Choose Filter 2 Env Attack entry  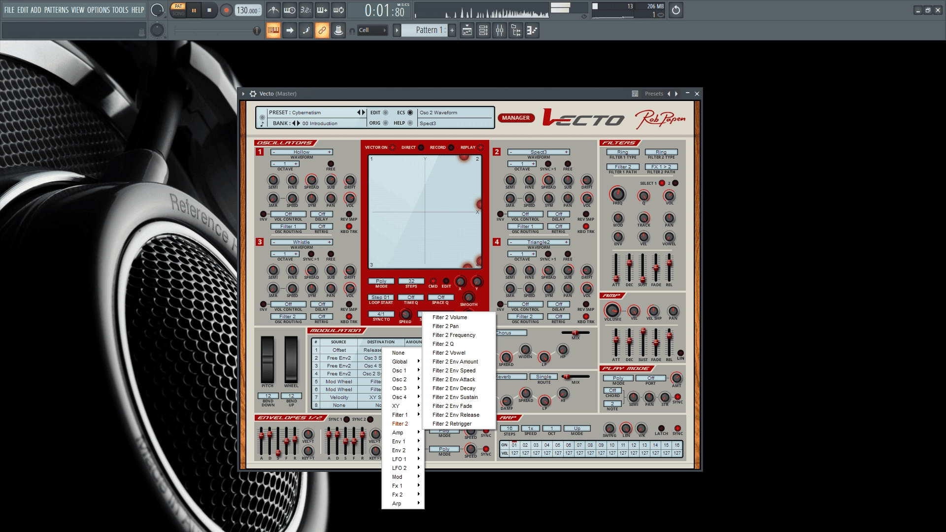pyautogui.click(x=459, y=379)
